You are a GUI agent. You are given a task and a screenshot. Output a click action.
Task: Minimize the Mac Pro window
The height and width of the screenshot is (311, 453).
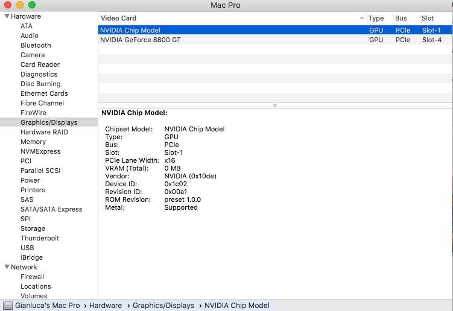coord(20,5)
